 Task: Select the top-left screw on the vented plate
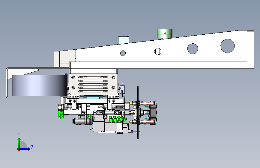[x=73, y=77]
